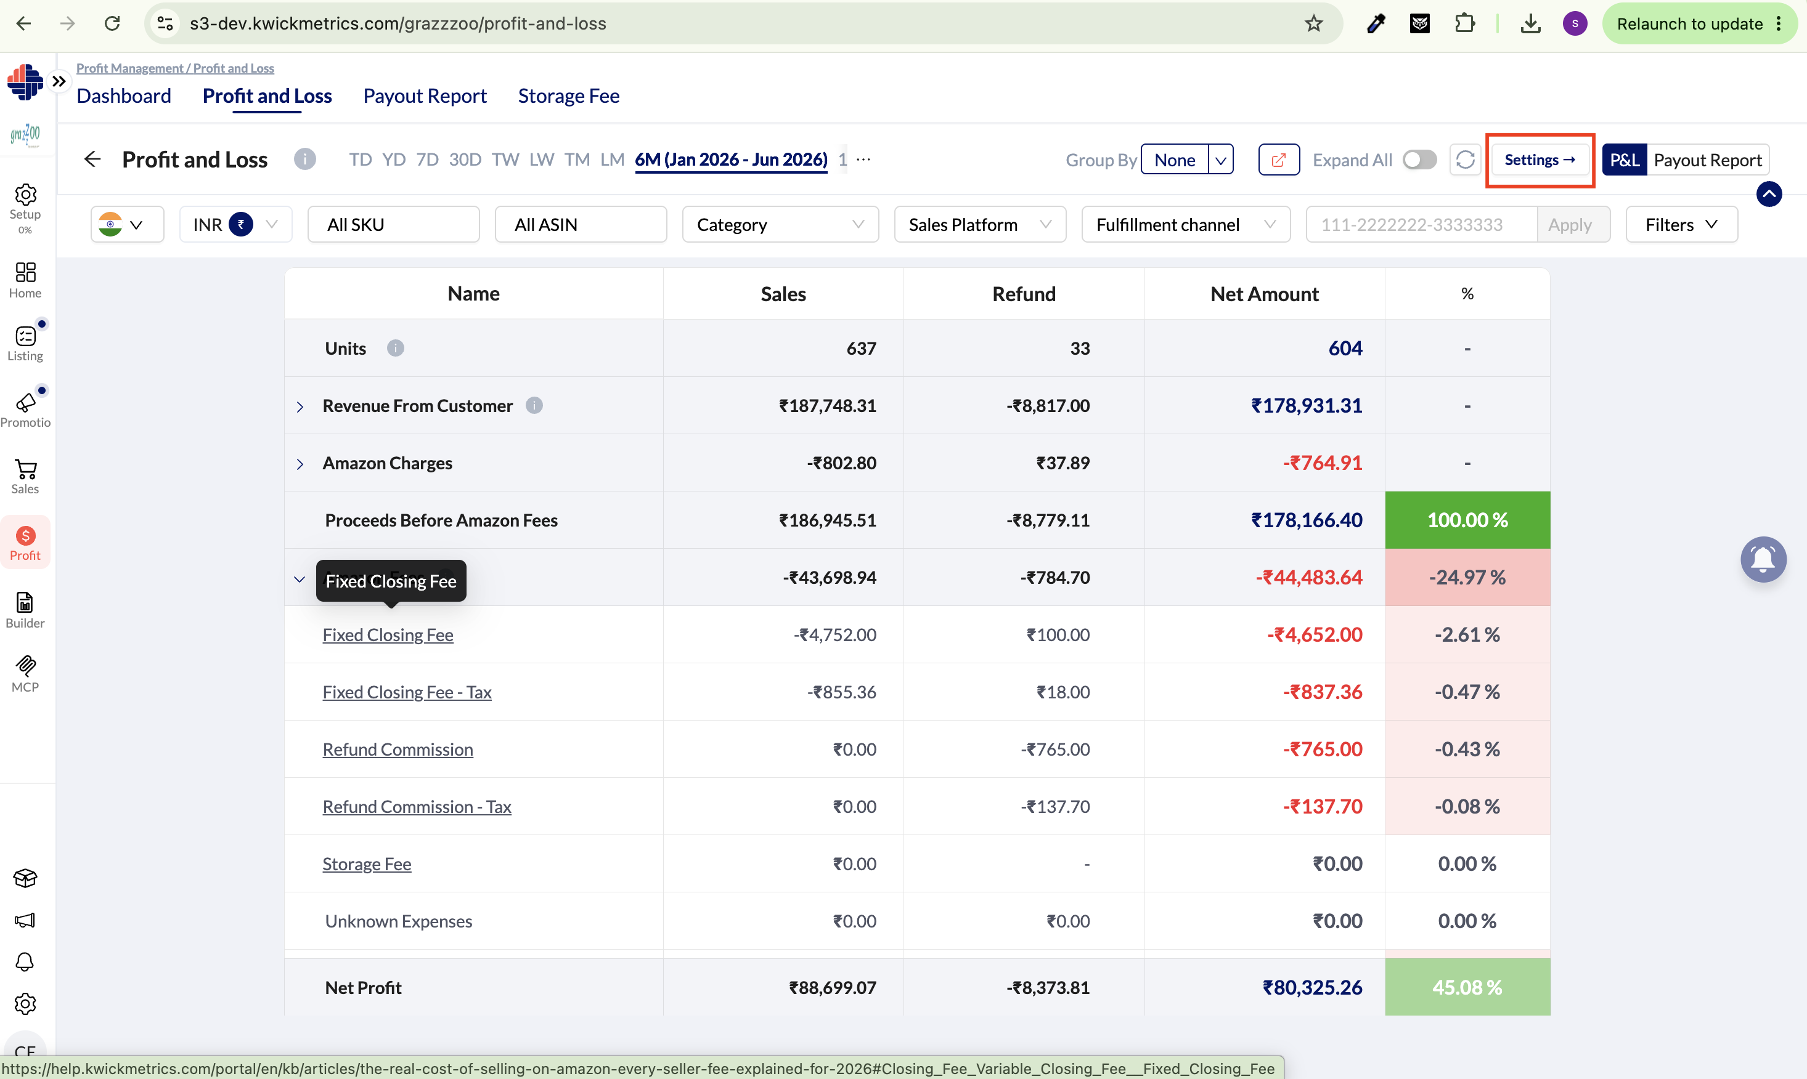Click the blue notification bell floating button
Viewport: 1807px width, 1079px height.
point(1763,559)
